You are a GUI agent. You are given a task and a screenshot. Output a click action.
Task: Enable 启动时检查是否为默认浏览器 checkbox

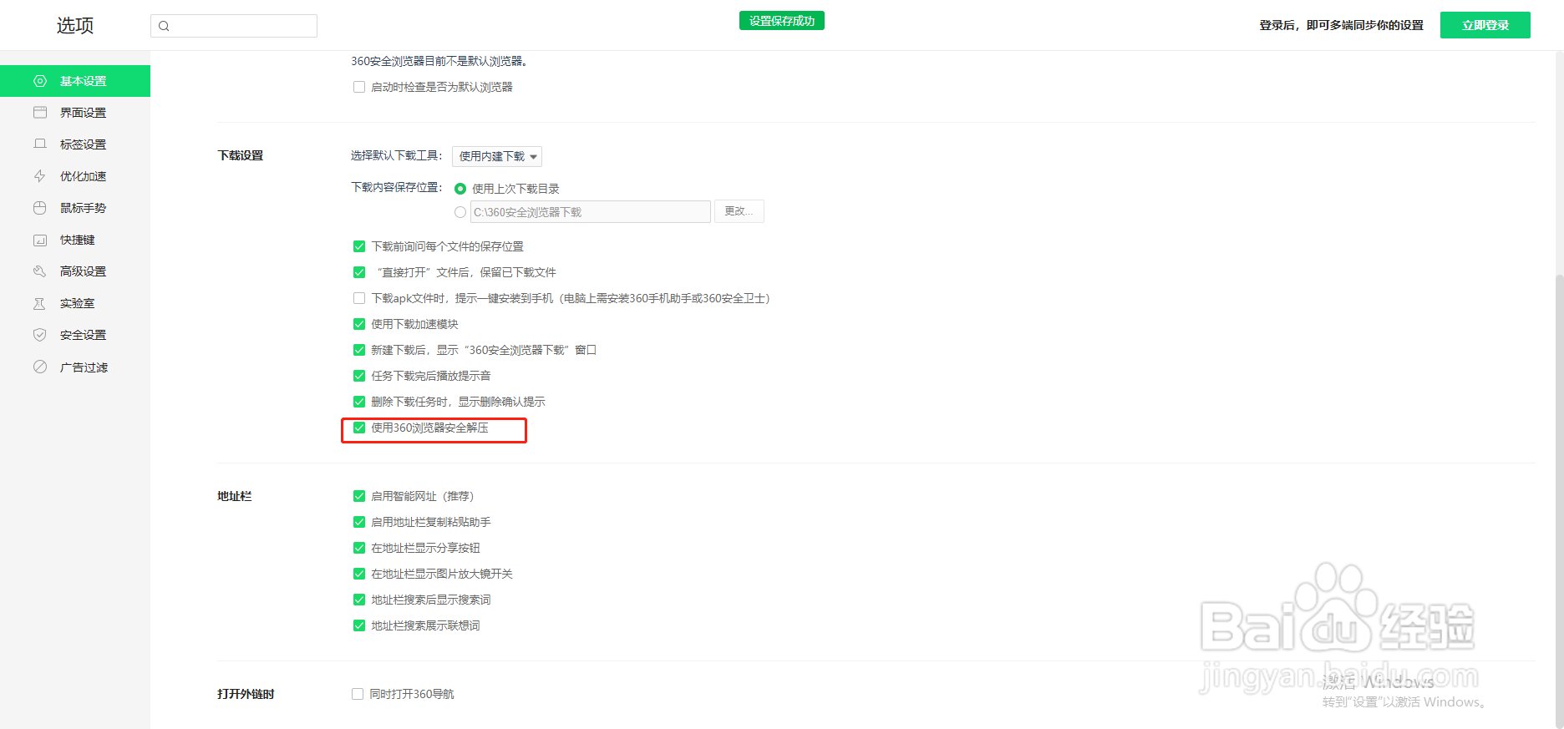(x=359, y=87)
